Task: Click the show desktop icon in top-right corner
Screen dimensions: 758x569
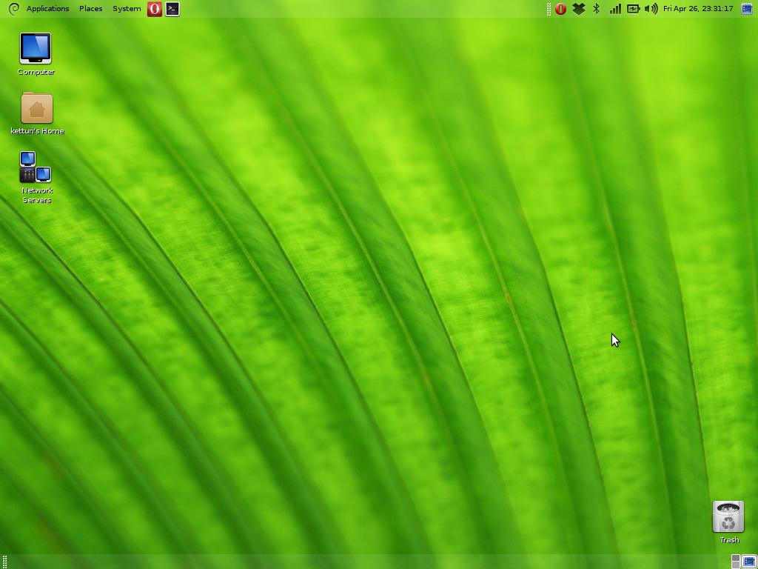Action: 748,9
